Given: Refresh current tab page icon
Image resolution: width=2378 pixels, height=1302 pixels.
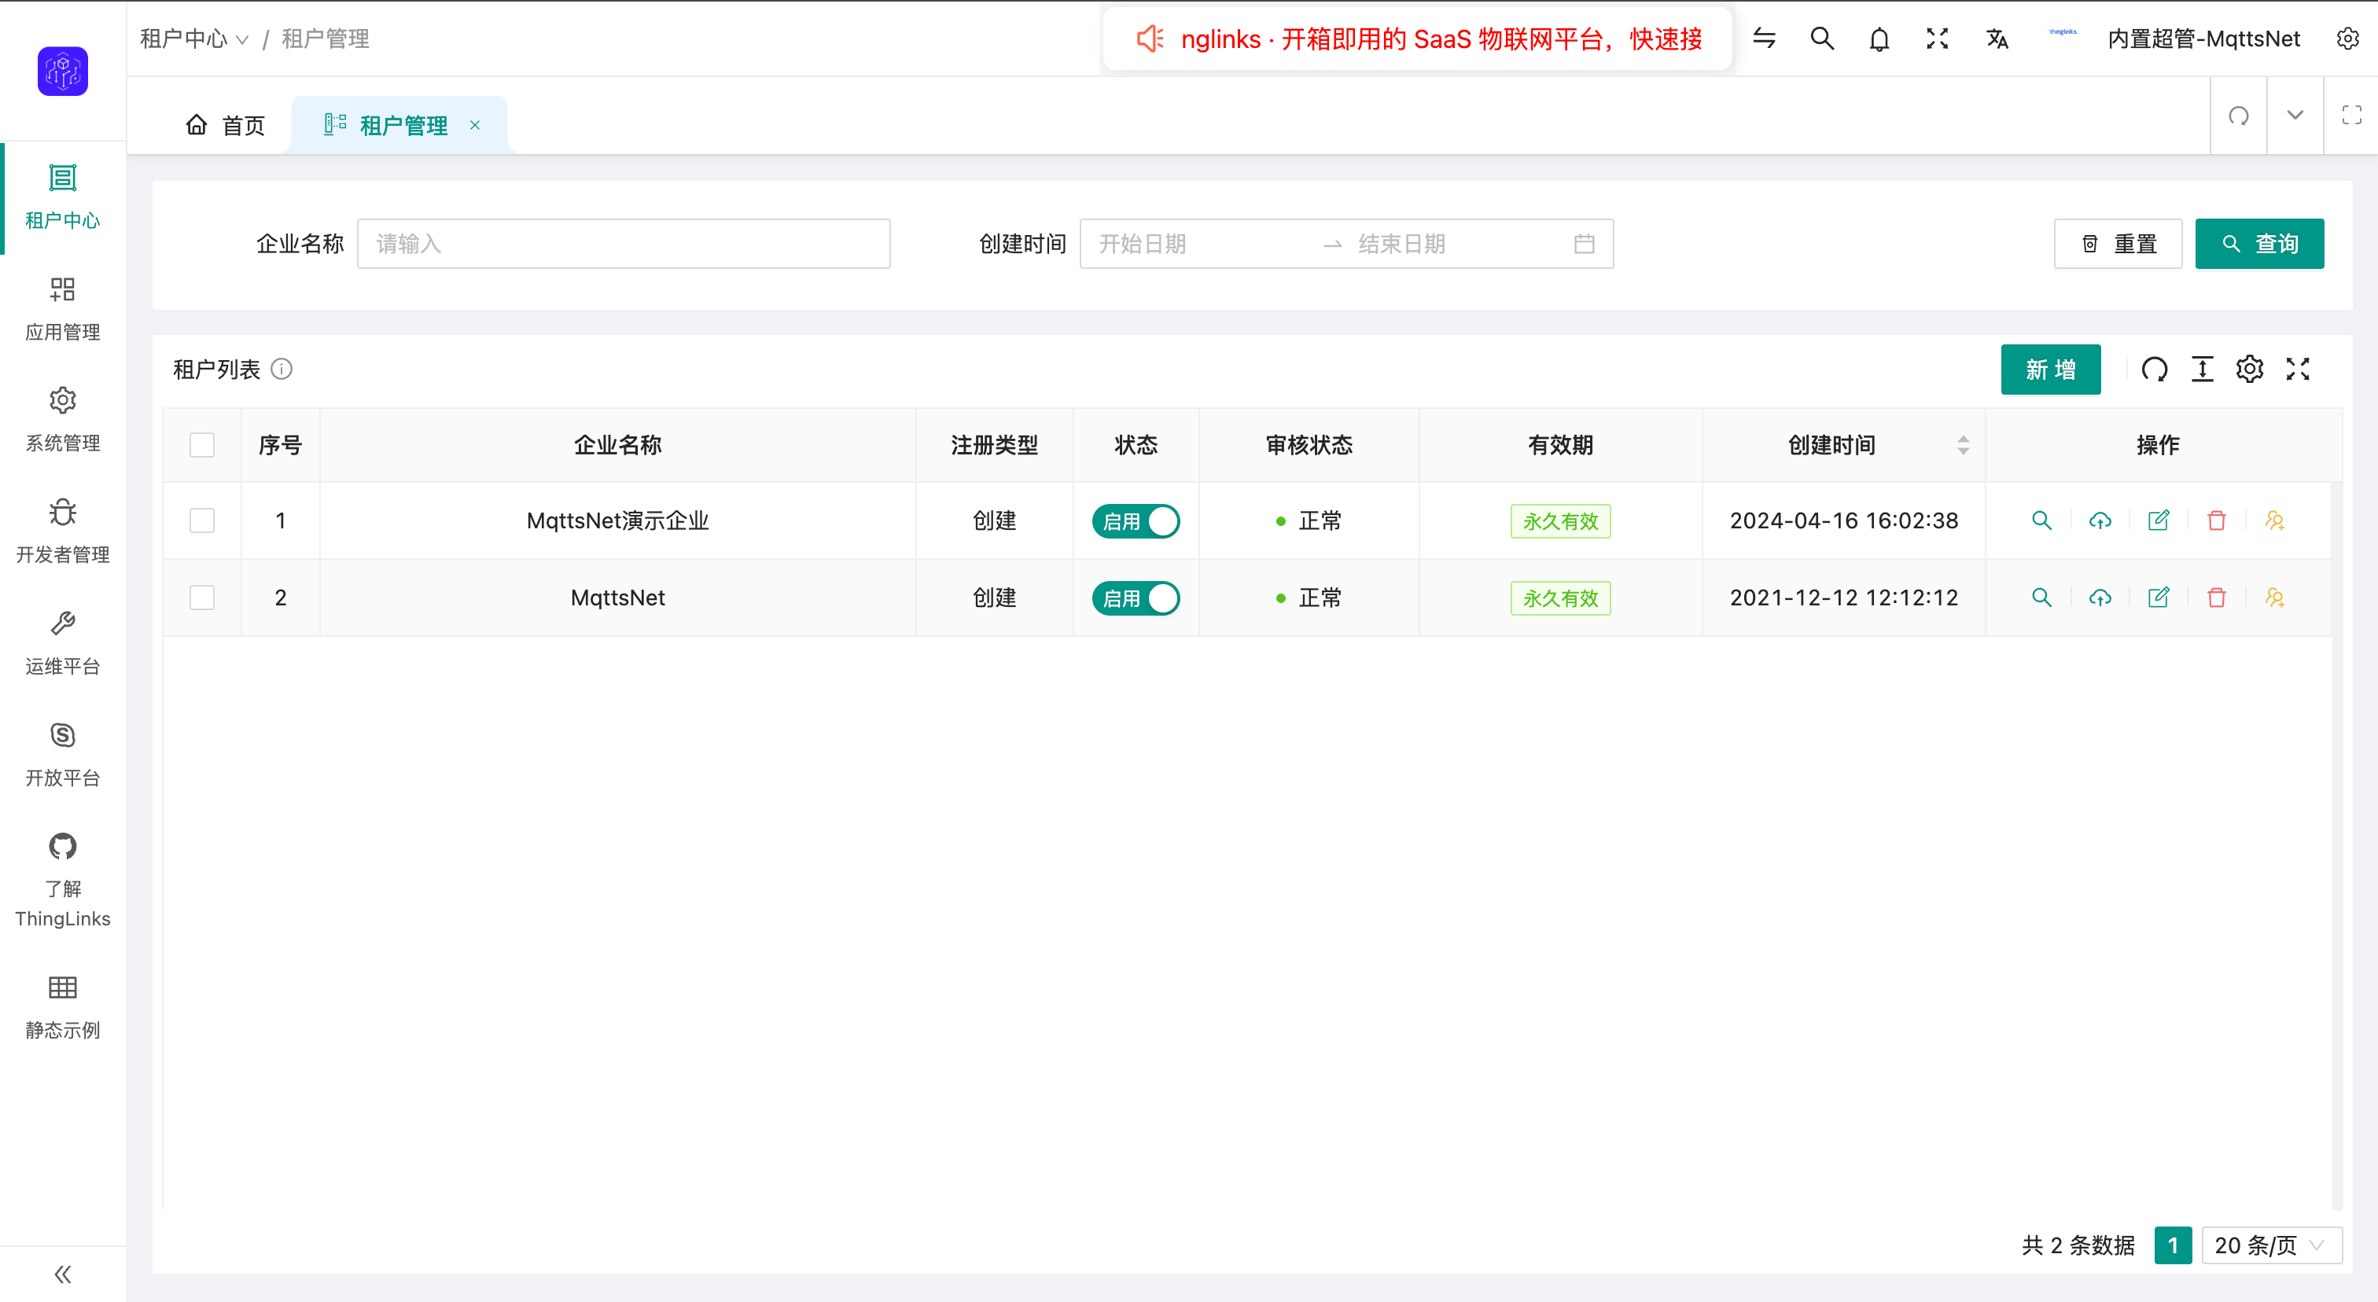Looking at the screenshot, I should point(2239,116).
